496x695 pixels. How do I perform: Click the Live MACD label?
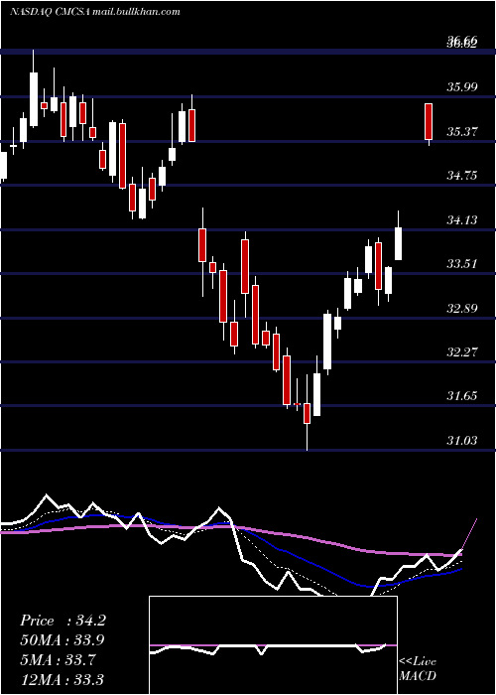point(418,669)
